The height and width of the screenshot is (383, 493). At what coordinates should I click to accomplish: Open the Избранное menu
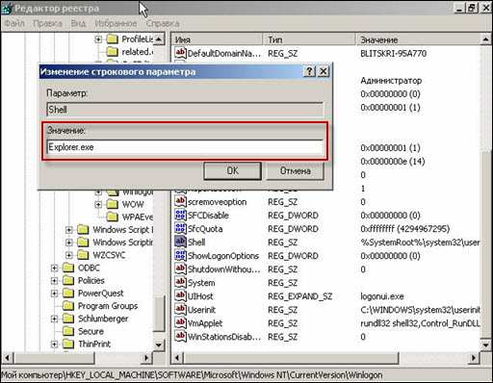pyautogui.click(x=116, y=23)
